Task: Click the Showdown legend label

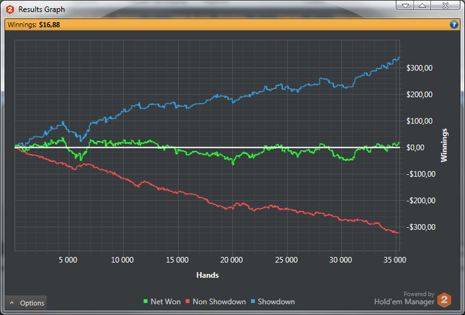Action: tap(276, 302)
